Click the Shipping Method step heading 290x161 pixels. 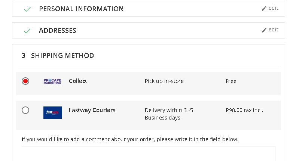click(62, 56)
